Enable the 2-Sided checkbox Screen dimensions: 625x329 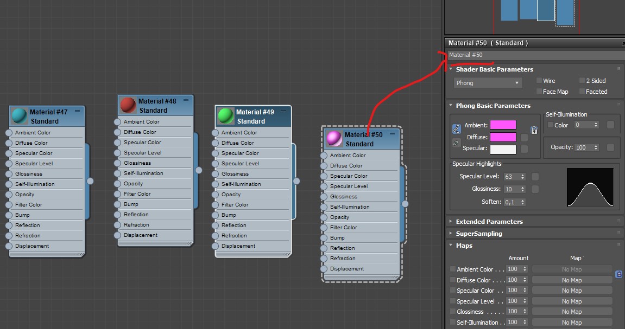[582, 80]
